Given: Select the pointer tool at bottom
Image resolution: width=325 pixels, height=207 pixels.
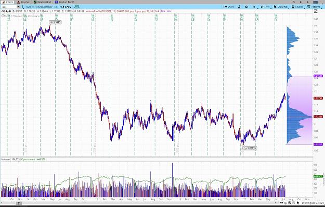Looking at the screenshot, I should click(298, 203).
